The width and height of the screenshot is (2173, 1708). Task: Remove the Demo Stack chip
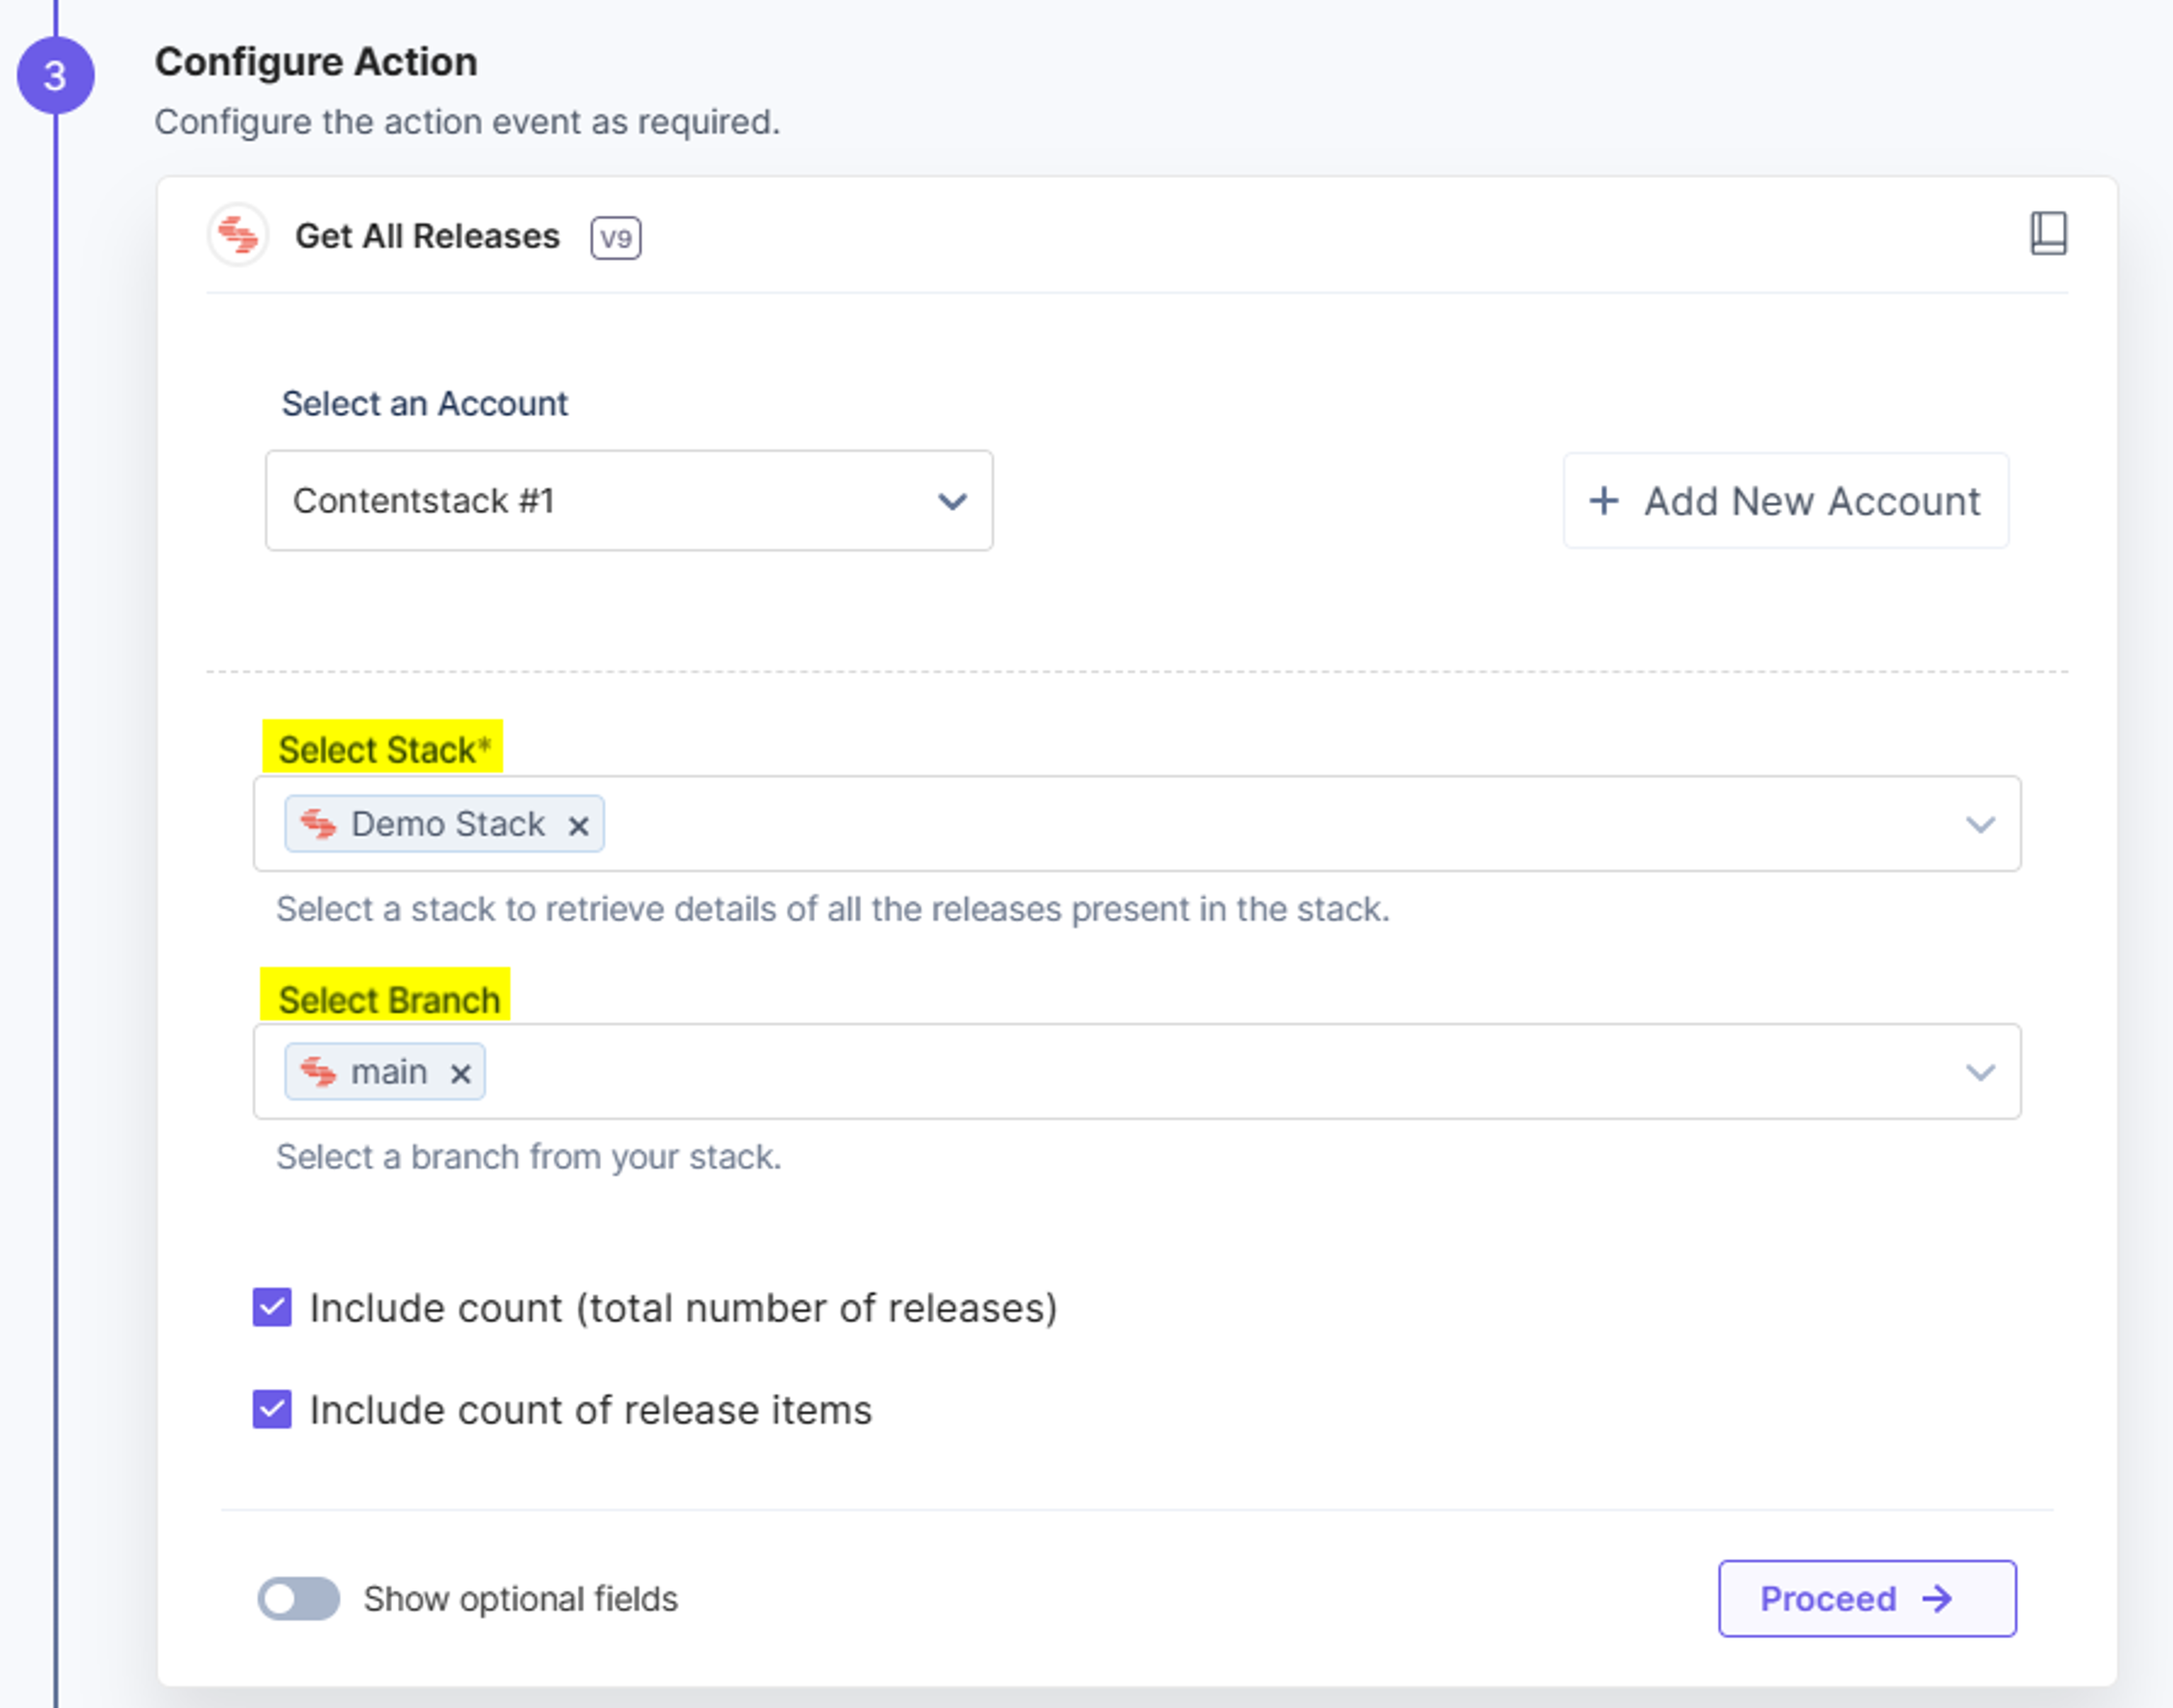tap(578, 825)
